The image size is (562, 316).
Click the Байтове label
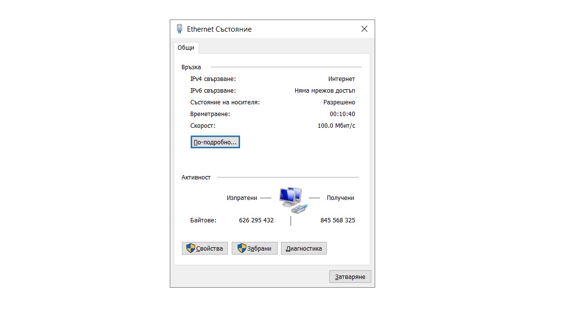203,220
